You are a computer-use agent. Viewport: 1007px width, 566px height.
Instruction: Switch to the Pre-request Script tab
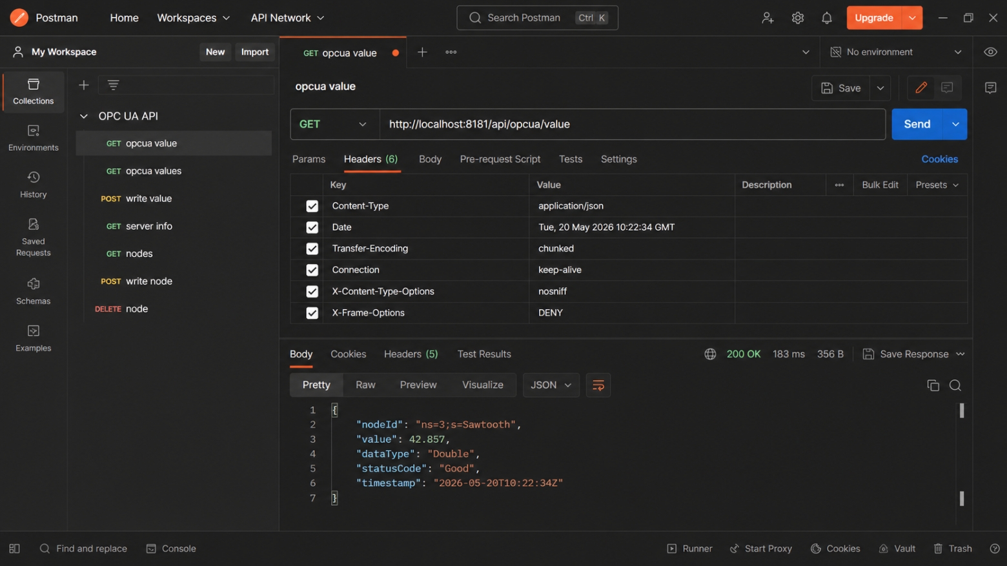500,159
